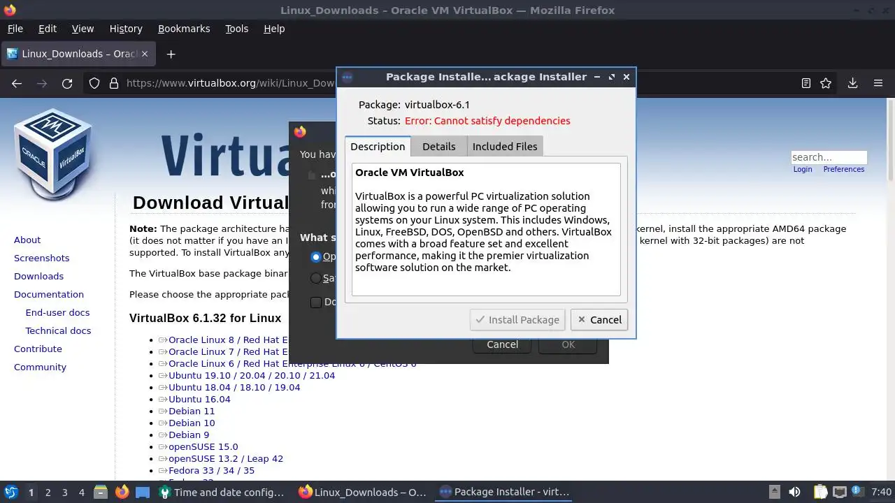Open the Lubuntu start menu
The image size is (895, 503).
[11, 492]
